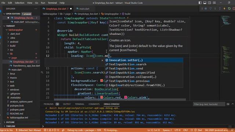Toggle secondary side bar layout icon
This screenshot has width=235, height=132.
[x=210, y=3]
